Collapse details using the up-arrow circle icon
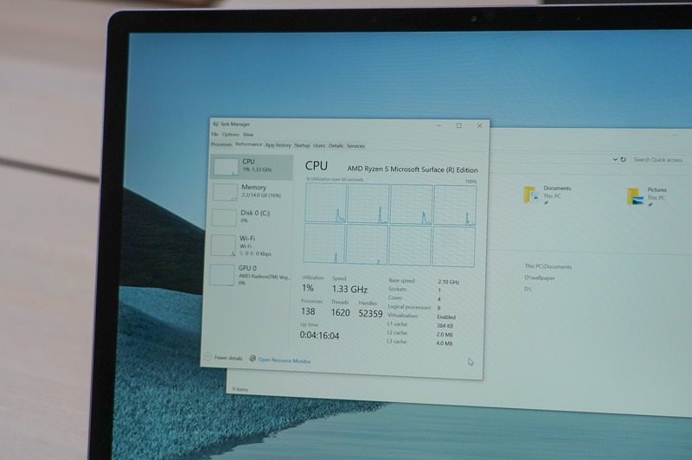The width and height of the screenshot is (692, 460). pyautogui.click(x=208, y=356)
